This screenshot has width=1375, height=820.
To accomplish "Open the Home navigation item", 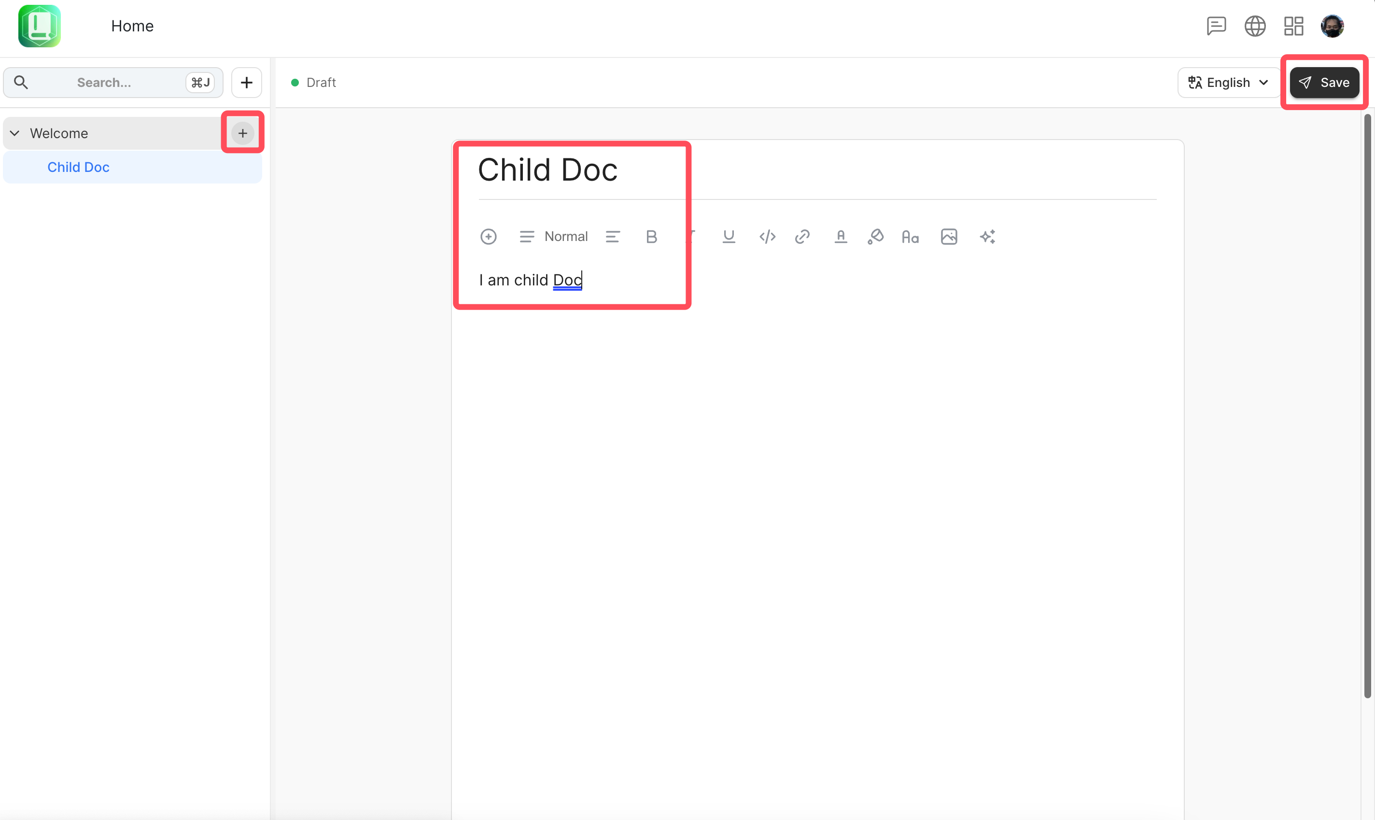I will coord(132,26).
